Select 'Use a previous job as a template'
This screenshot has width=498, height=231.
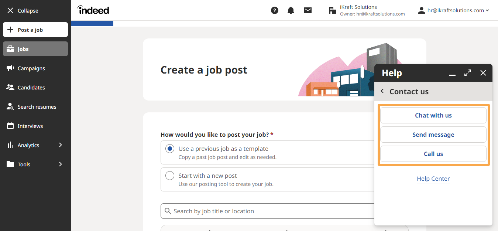(x=170, y=149)
